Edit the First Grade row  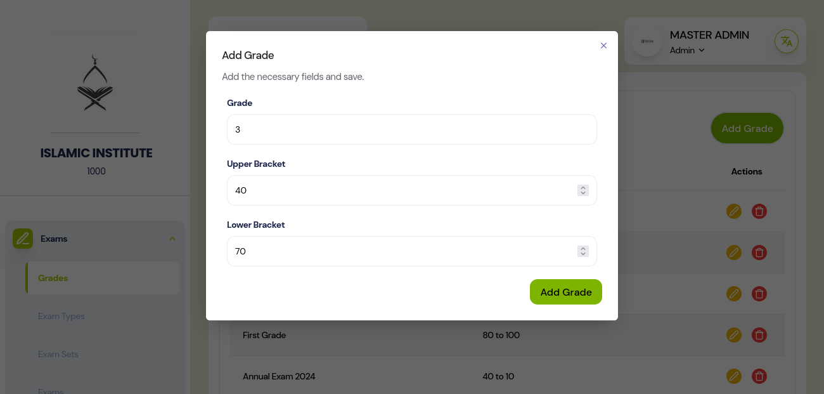[x=733, y=335]
